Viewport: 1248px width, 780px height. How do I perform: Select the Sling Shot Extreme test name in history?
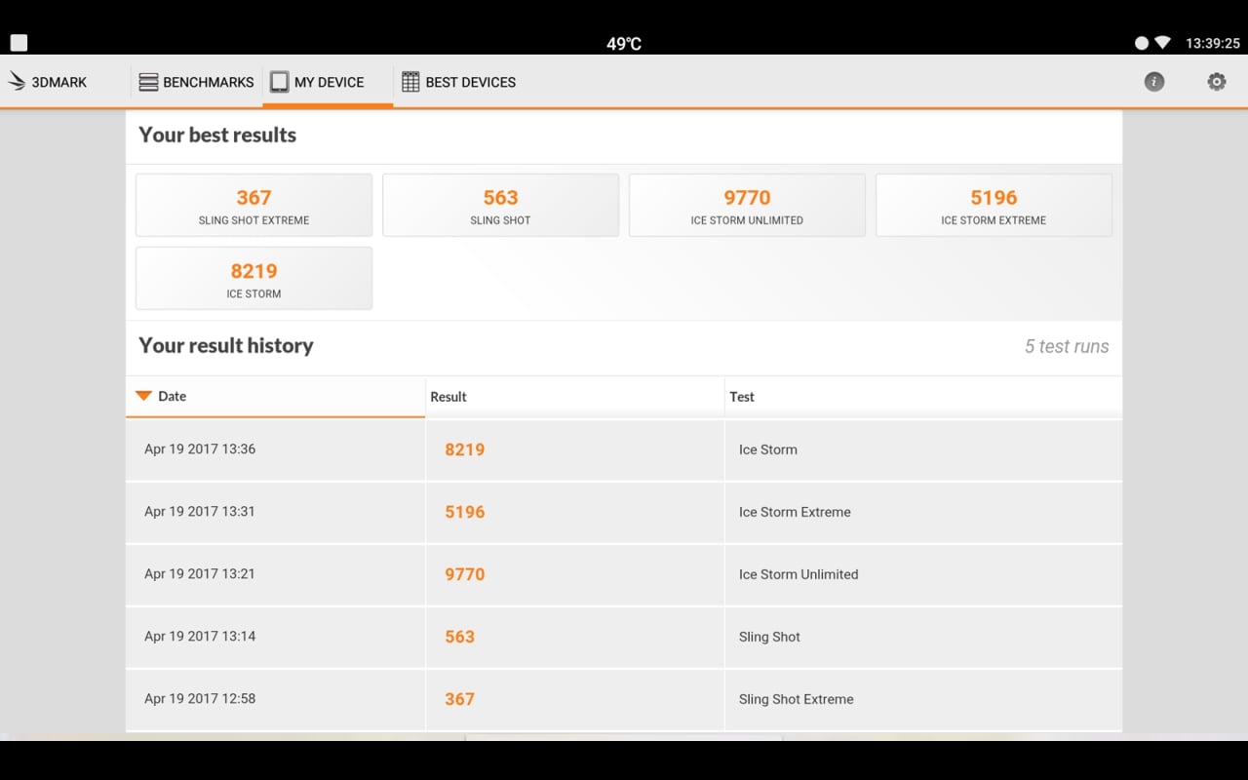[796, 699]
